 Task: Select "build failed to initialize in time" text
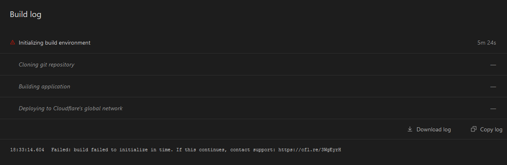click(x=124, y=150)
